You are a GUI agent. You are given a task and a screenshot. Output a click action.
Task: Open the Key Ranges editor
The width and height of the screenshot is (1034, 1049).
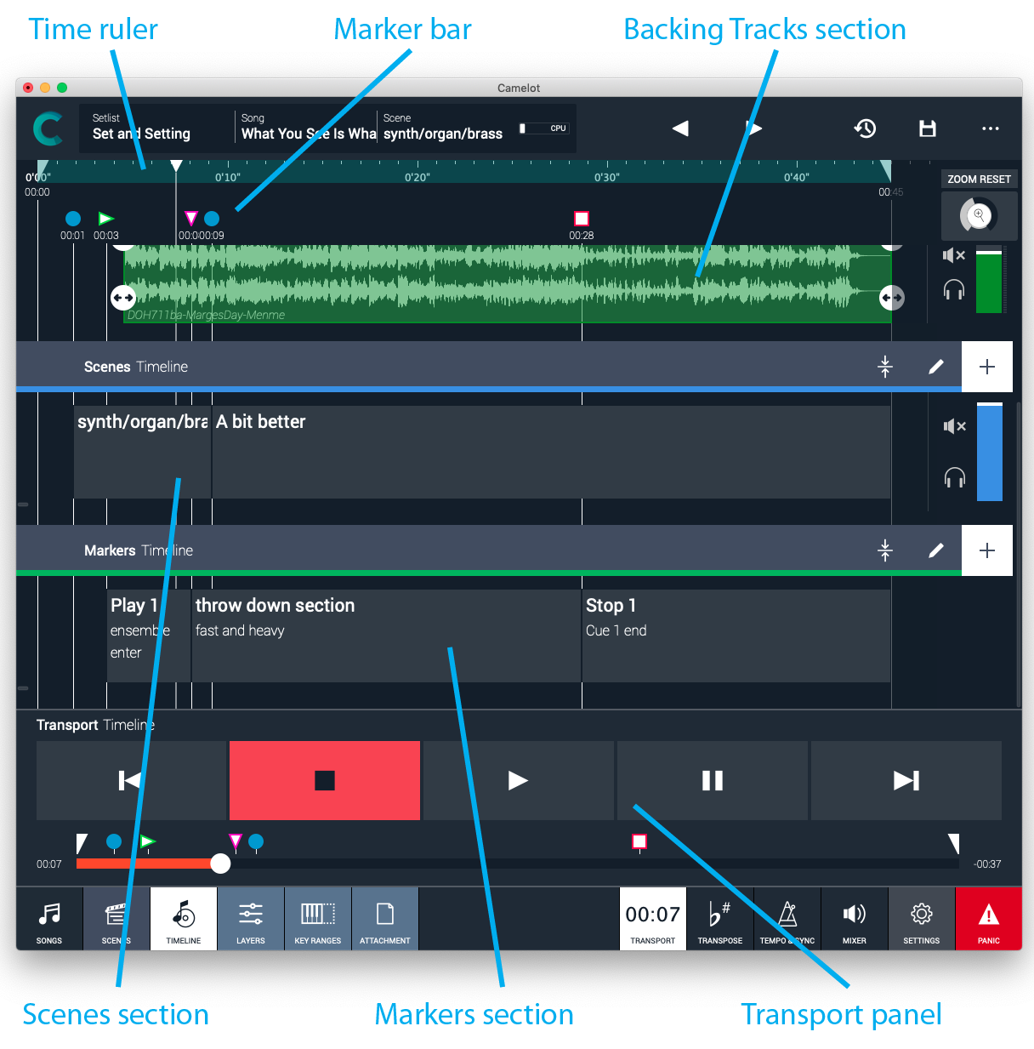click(317, 919)
